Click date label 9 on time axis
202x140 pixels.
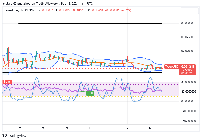click(x=127, y=128)
